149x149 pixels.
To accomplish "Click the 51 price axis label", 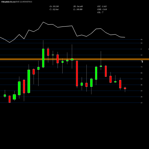I will pyautogui.click(x=142, y=91).
